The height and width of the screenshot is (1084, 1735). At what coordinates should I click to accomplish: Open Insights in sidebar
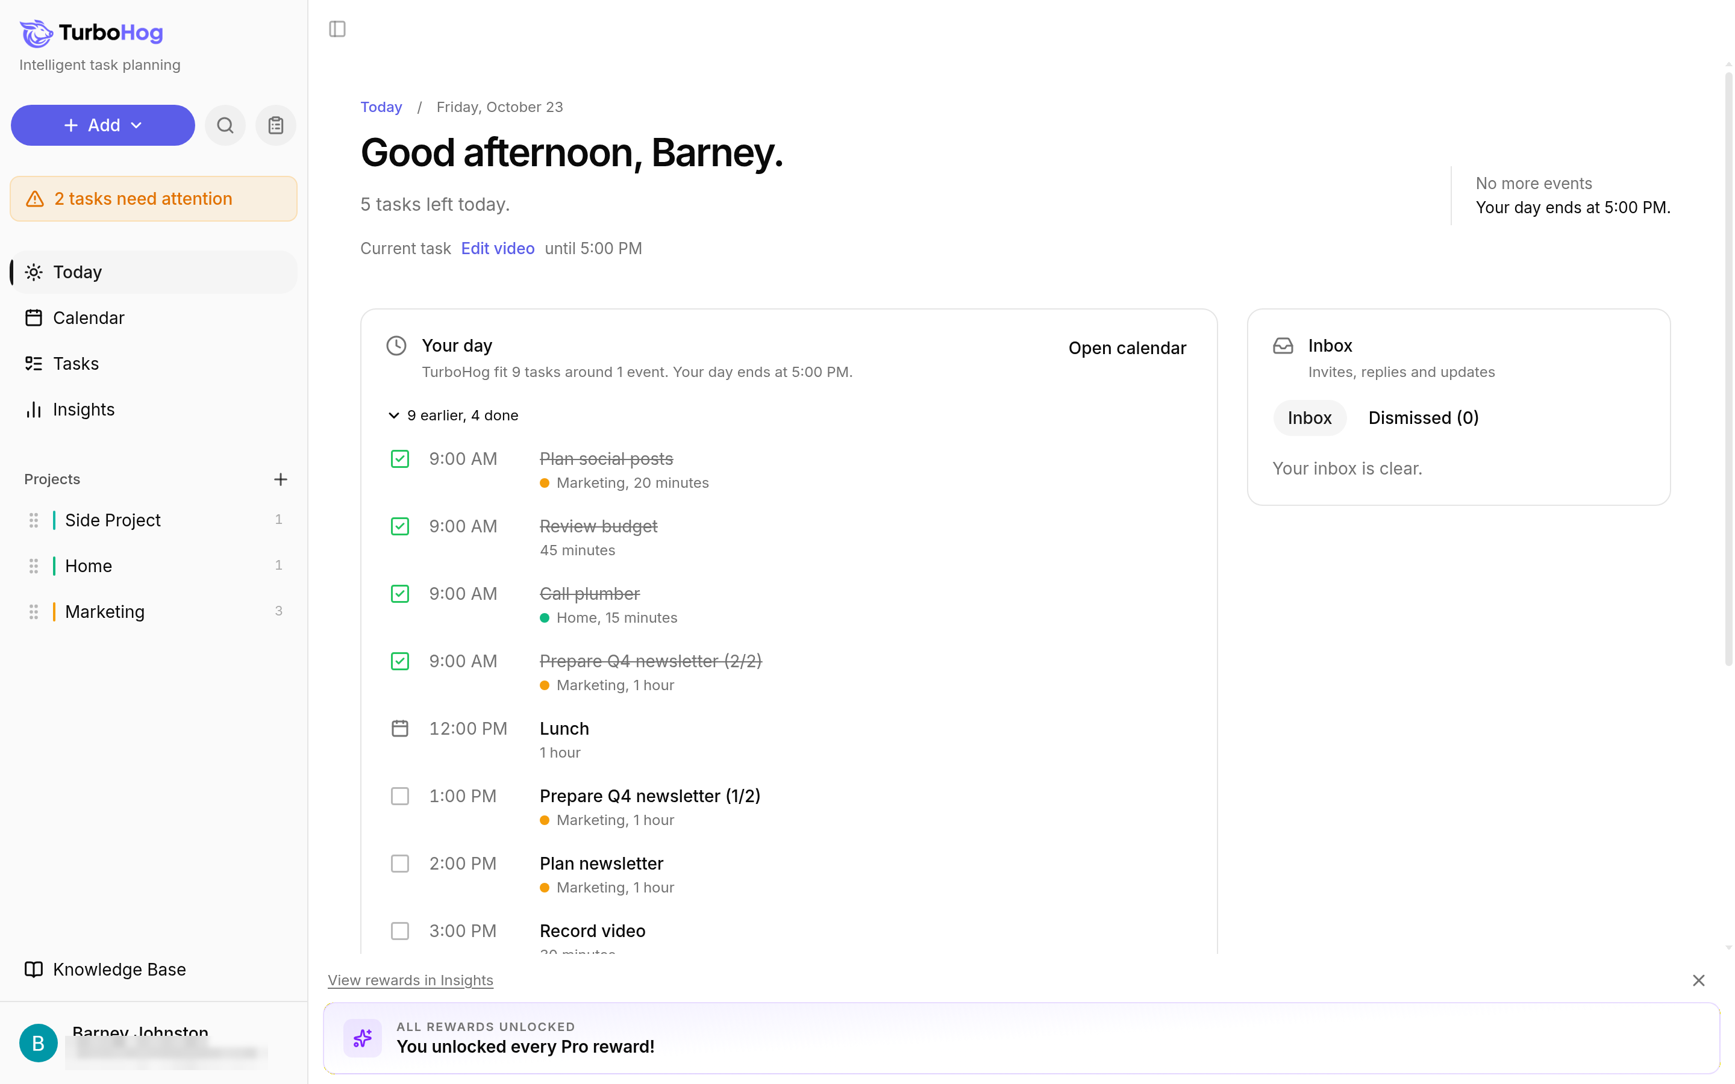coord(154,410)
